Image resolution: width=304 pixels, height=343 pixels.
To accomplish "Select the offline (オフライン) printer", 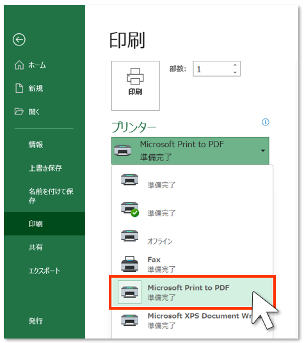I will [193, 237].
